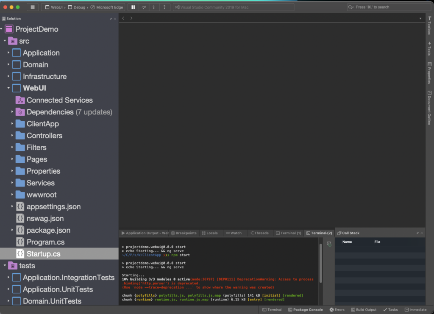434x314 pixels.
Task: Open the Breakpoints pad
Action: [x=184, y=233]
